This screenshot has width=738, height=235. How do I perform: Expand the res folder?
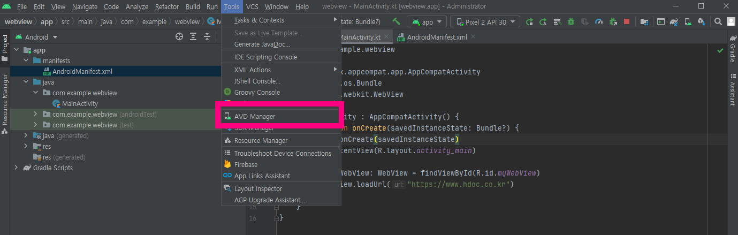tap(26, 146)
